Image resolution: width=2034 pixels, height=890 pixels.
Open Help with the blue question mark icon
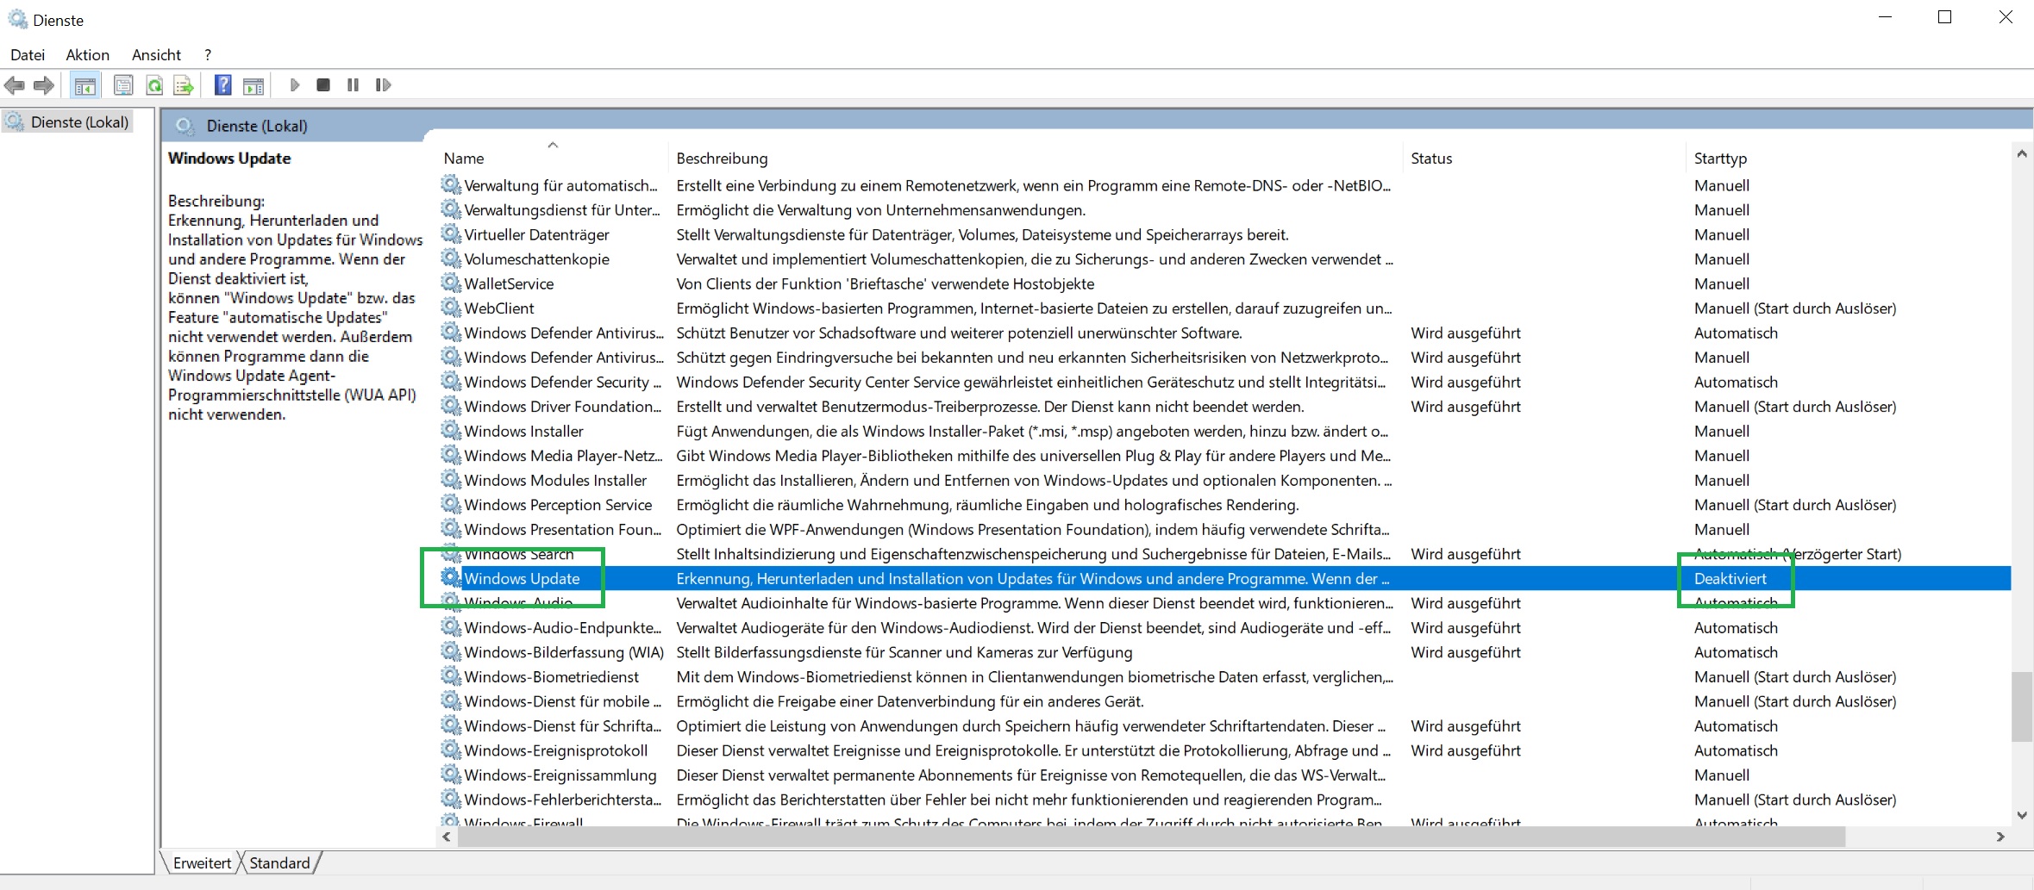[x=223, y=84]
